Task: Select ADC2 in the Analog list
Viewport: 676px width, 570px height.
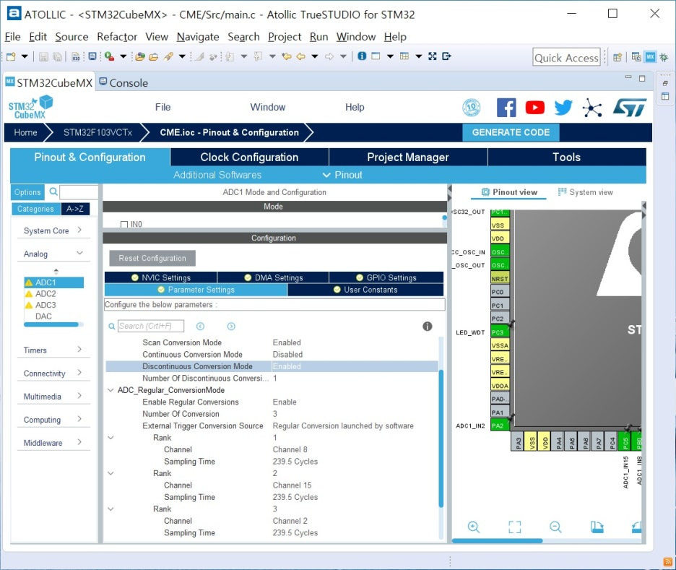Action: [x=45, y=293]
